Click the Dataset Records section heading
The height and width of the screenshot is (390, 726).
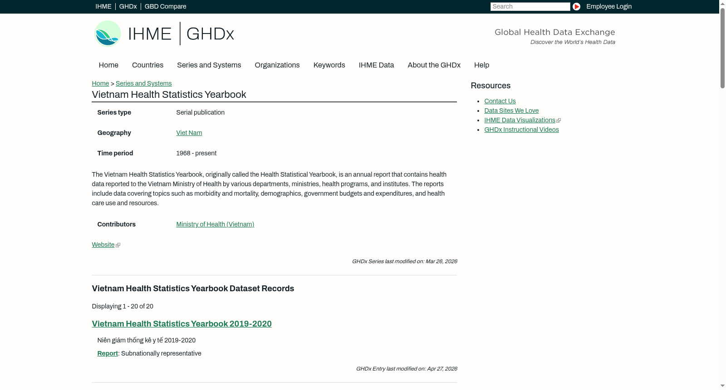tap(193, 289)
